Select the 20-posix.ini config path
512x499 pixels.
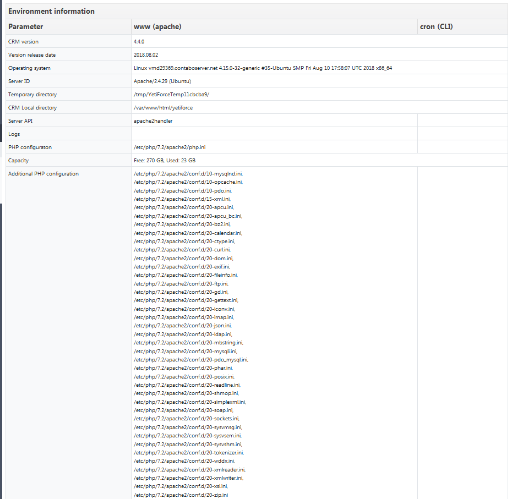pyautogui.click(x=184, y=377)
